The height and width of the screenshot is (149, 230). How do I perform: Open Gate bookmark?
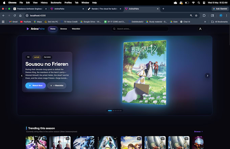coord(174,22)
